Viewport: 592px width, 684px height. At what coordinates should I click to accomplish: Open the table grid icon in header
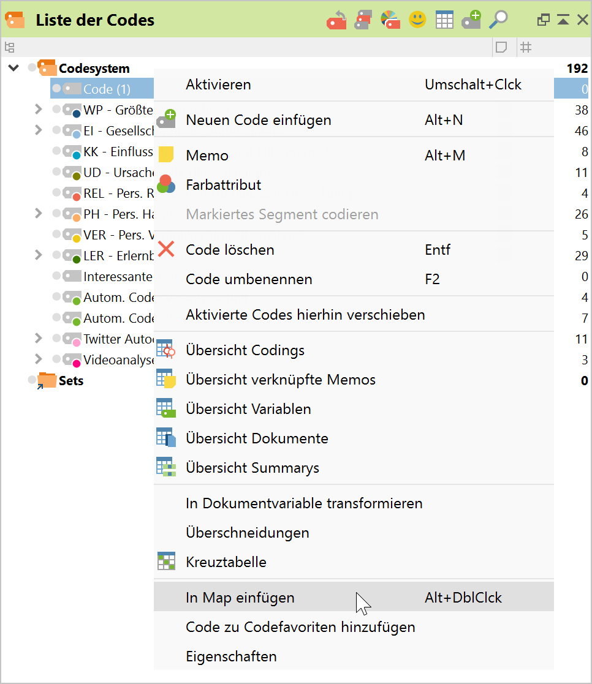pos(444,20)
